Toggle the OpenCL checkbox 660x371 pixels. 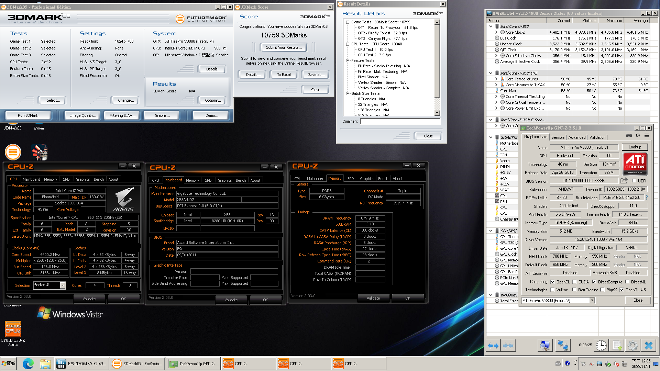click(x=552, y=282)
